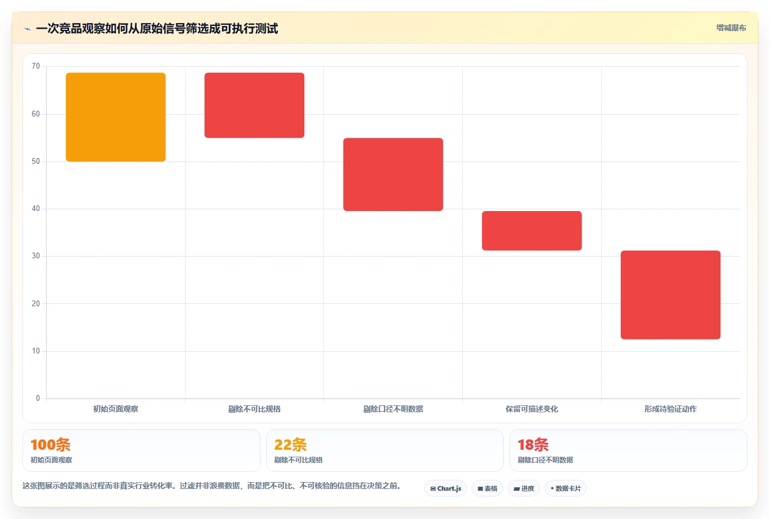
Task: Open the 22条 剔除不可比规格 data card
Action: coord(385,450)
